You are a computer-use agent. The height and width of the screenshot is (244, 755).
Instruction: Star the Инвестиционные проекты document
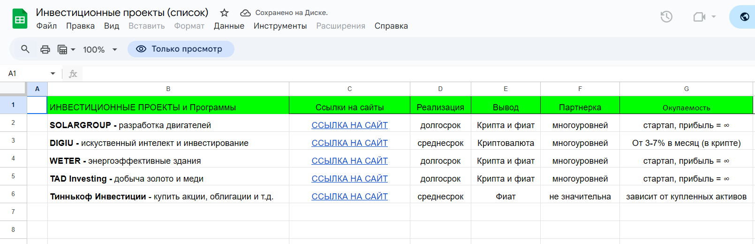(224, 13)
